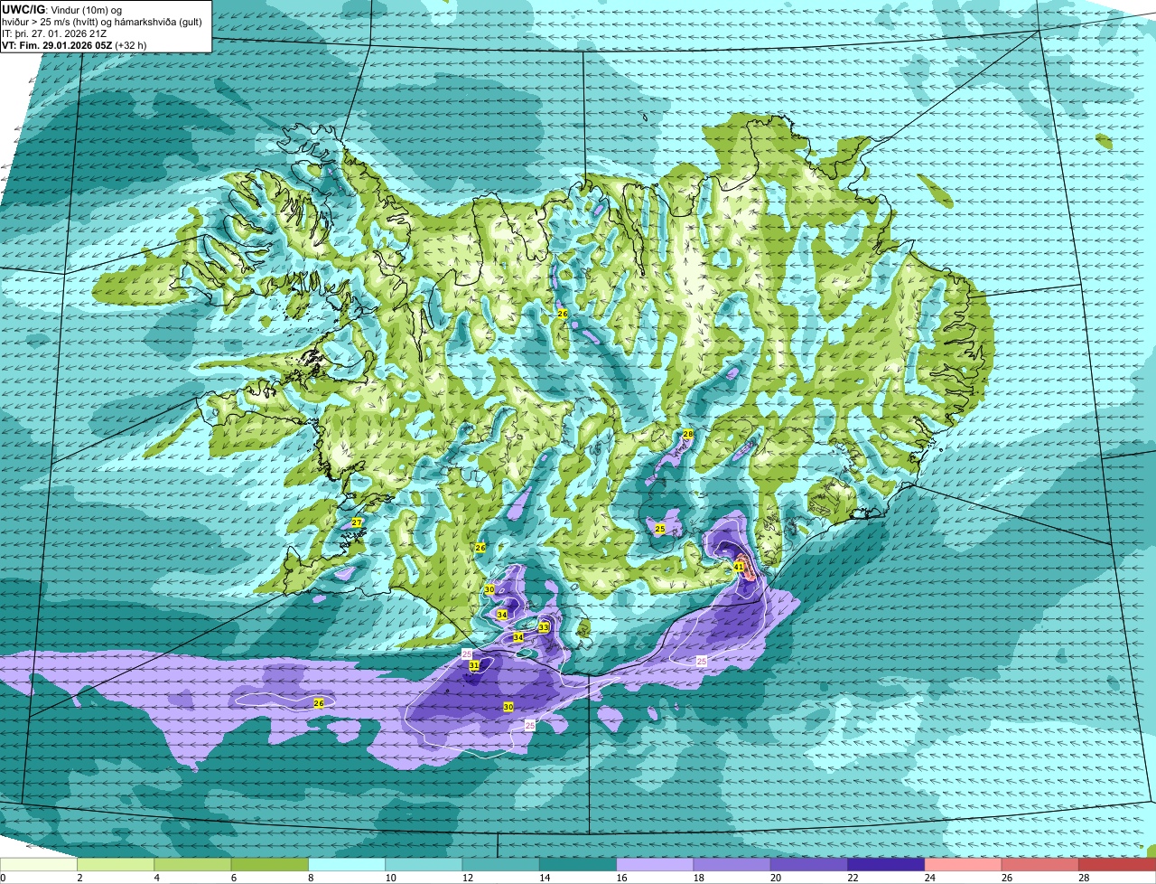The image size is (1156, 884).
Task: Click the yellow 41 peak gust label
Action: tap(739, 567)
